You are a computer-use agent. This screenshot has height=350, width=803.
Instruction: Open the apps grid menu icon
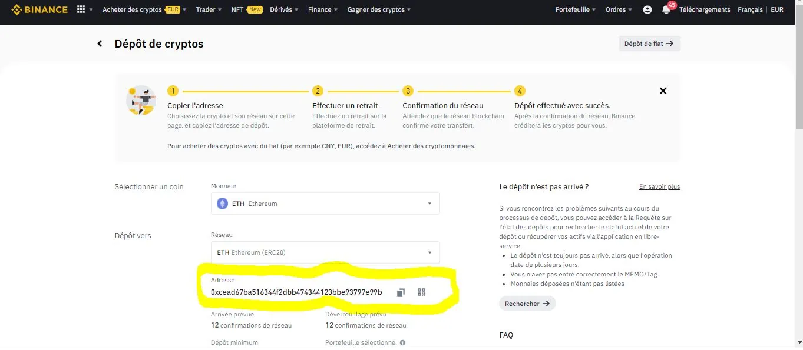coord(81,9)
